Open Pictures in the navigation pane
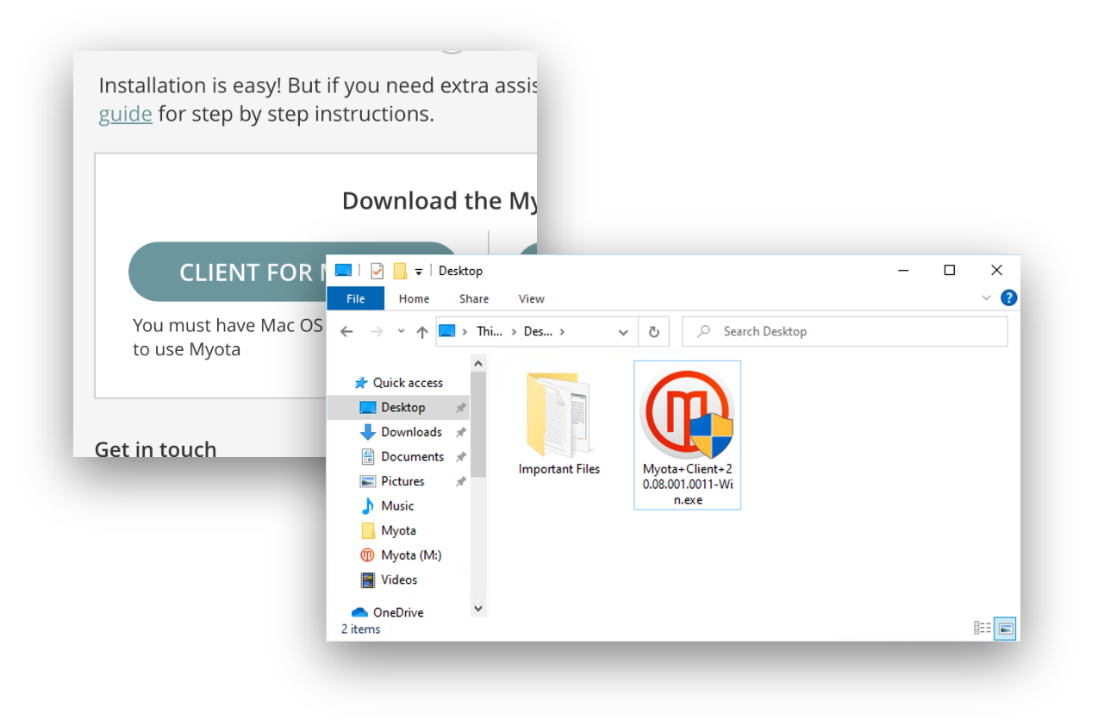 [x=402, y=481]
